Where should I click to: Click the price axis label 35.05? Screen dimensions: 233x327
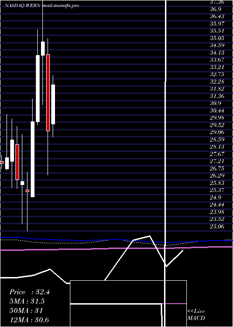[217, 38]
